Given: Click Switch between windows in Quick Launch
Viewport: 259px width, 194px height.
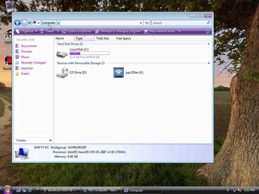Looking at the screenshot, I should [24, 190].
